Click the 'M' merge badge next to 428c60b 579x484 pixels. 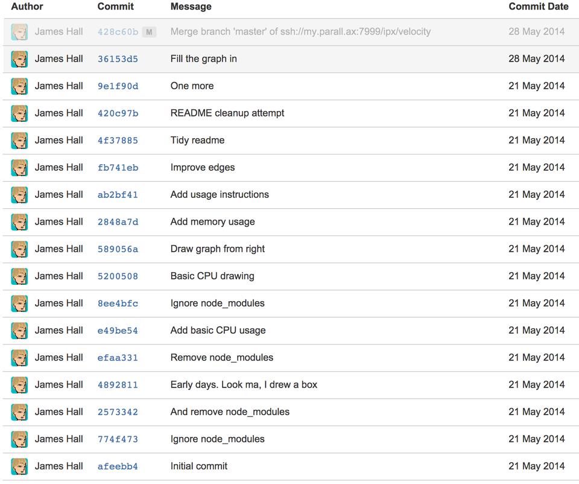coord(149,32)
